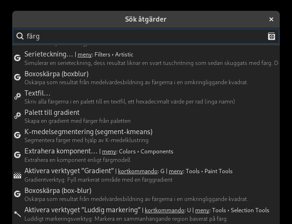This screenshot has height=224, width=292.
Task: Select the Serieteckning… action
Action: pos(146,58)
